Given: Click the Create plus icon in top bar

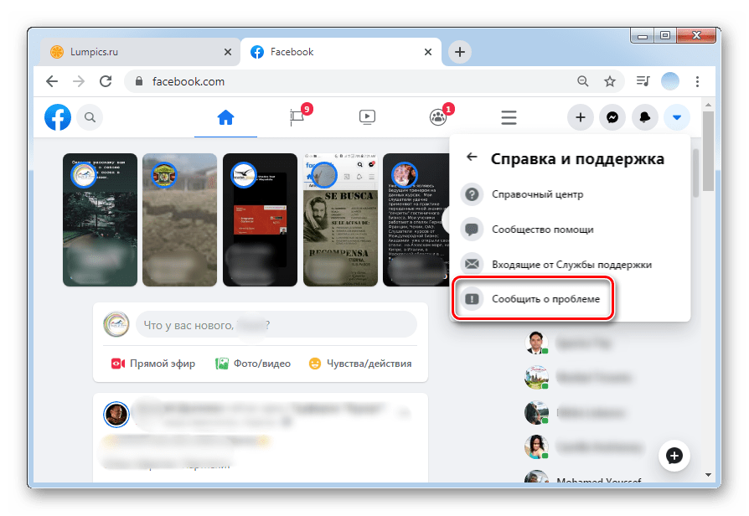Looking at the screenshot, I should click(x=581, y=117).
